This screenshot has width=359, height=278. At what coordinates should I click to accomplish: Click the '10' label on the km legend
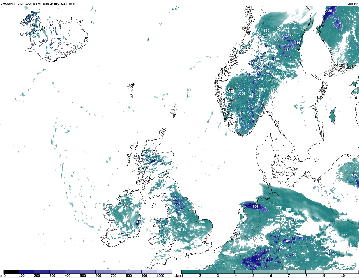pyautogui.click(x=343, y=276)
